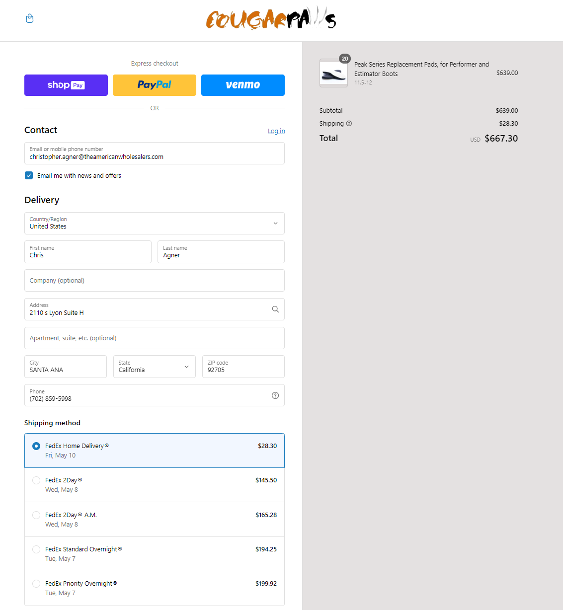Uncheck Email me with news and offers
This screenshot has width=563, height=610.
coord(29,175)
